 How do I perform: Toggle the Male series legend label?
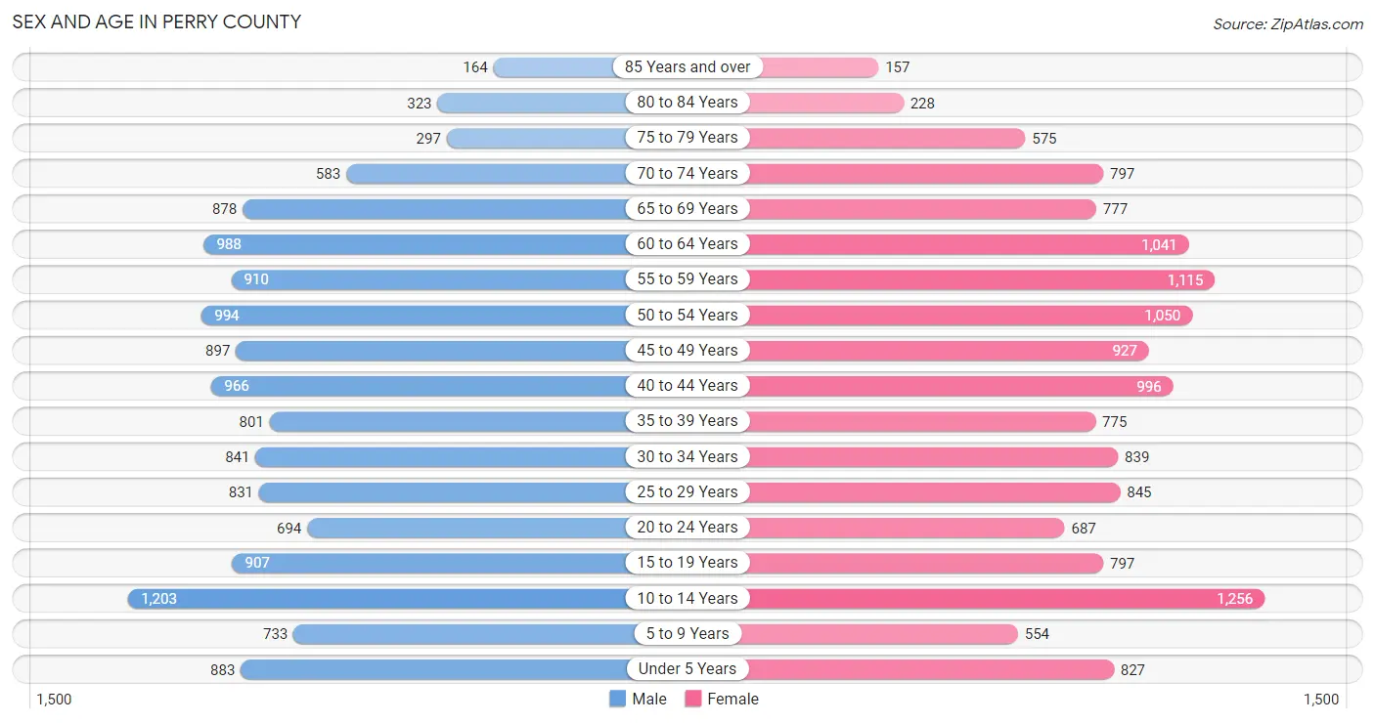[649, 699]
